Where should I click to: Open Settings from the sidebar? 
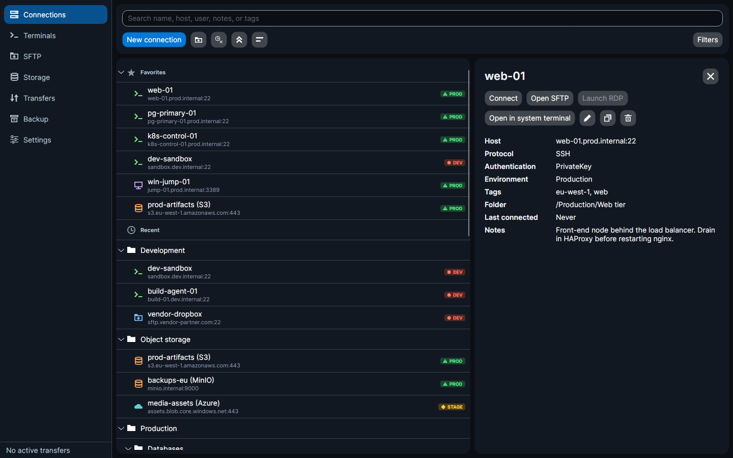click(55, 140)
